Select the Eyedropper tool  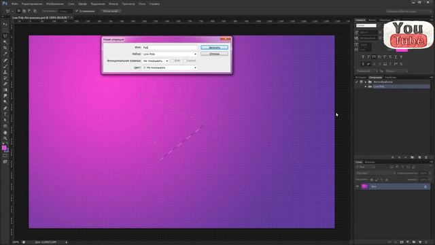tap(5, 54)
